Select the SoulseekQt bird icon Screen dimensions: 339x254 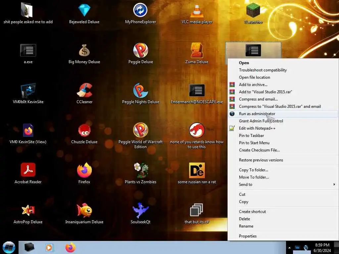[x=140, y=210]
